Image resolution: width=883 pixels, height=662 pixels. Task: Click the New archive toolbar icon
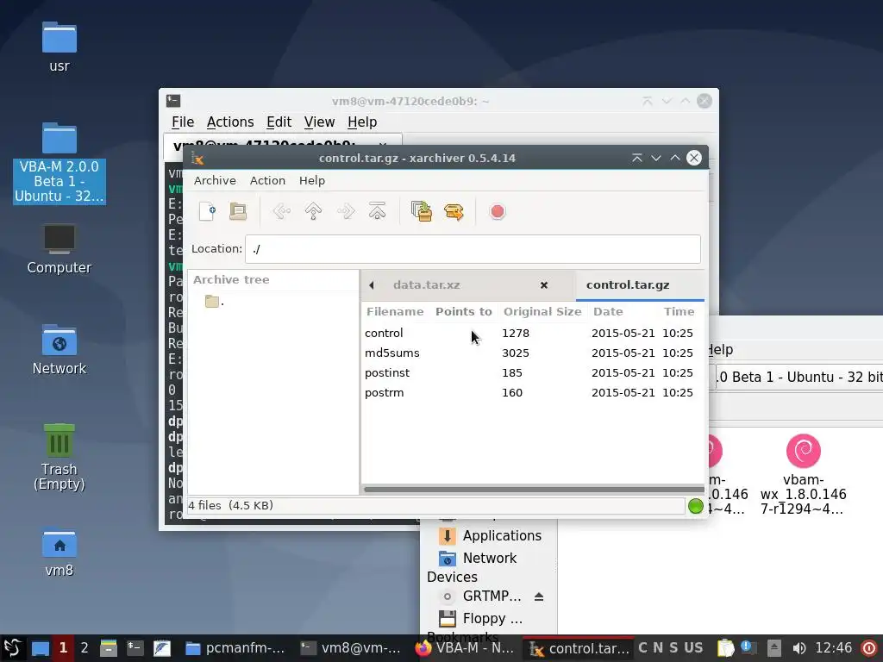[x=207, y=212]
